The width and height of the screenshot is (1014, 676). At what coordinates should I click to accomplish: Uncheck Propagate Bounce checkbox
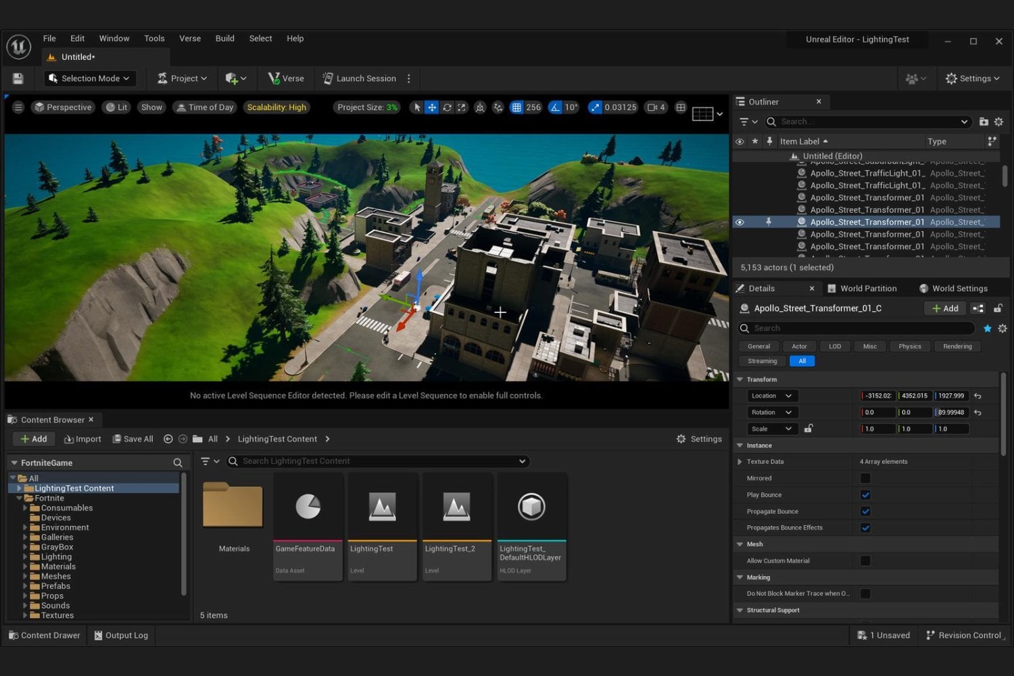coord(865,512)
